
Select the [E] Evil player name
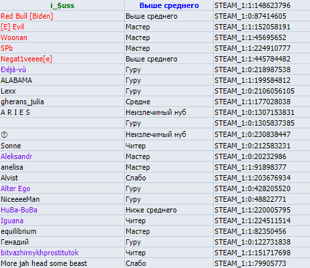click(12, 27)
